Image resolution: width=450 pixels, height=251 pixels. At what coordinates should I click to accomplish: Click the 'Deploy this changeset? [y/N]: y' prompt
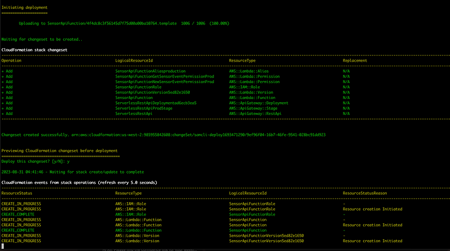tap(35, 161)
